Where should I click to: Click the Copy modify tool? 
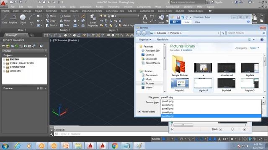click(x=51, y=20)
